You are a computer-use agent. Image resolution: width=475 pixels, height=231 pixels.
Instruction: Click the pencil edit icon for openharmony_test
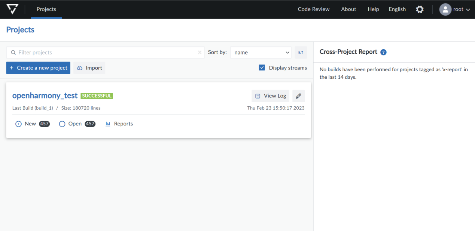(298, 96)
